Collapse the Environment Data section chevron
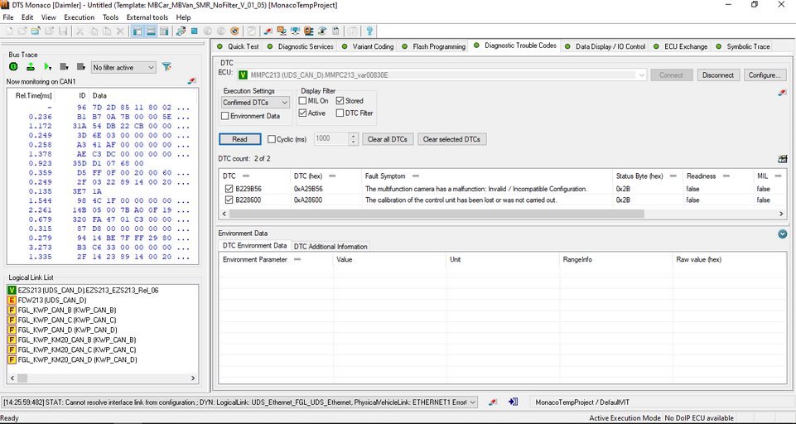This screenshot has height=424, width=796. coord(782,234)
